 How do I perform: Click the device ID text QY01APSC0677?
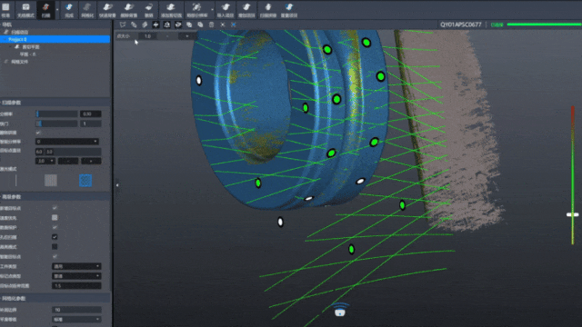tap(461, 25)
